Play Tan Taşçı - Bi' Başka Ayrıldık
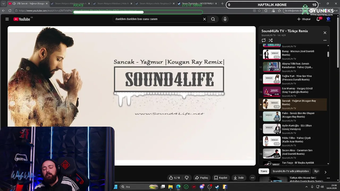This screenshot has width=340, height=191. [293, 163]
